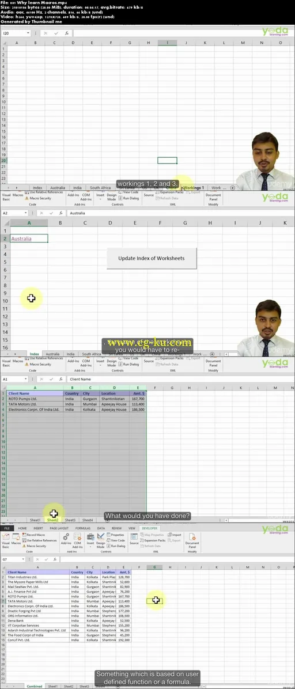
Task: Switch to the VIEW ribbon tab
Action: click(132, 528)
